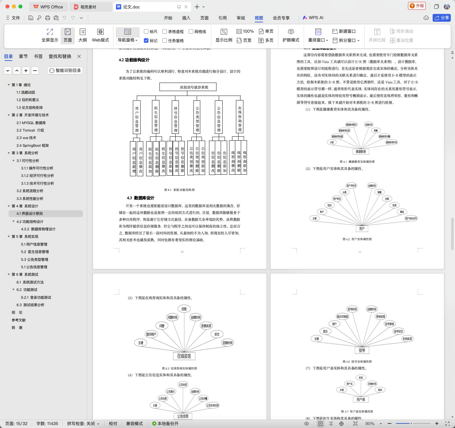Switch to the 查找和替换 navigation tab

(x=60, y=56)
